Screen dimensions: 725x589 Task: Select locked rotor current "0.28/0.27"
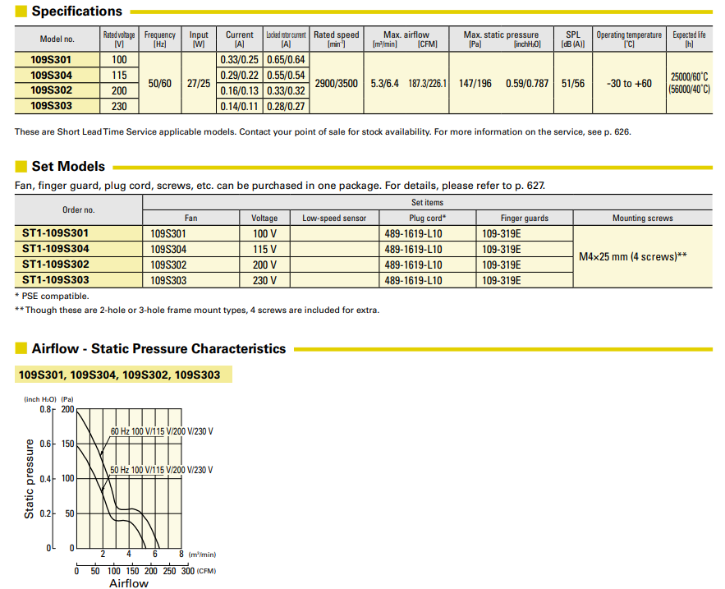(x=287, y=107)
